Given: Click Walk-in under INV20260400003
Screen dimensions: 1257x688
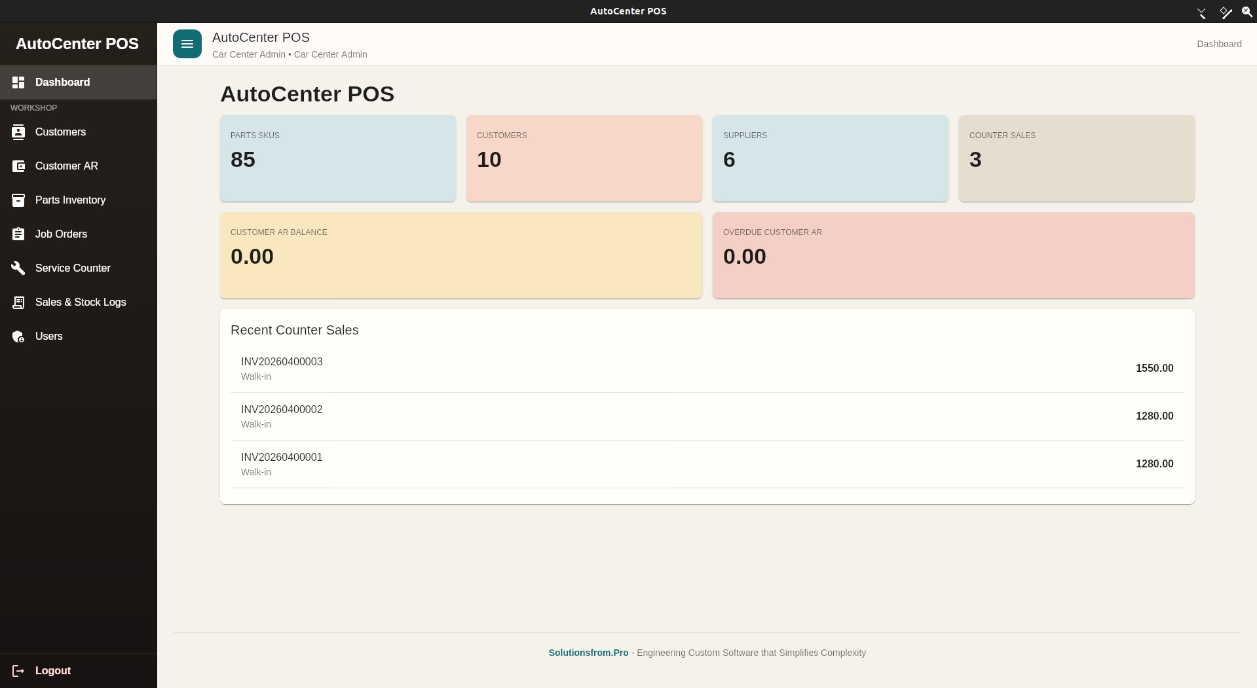Looking at the screenshot, I should 256,377.
